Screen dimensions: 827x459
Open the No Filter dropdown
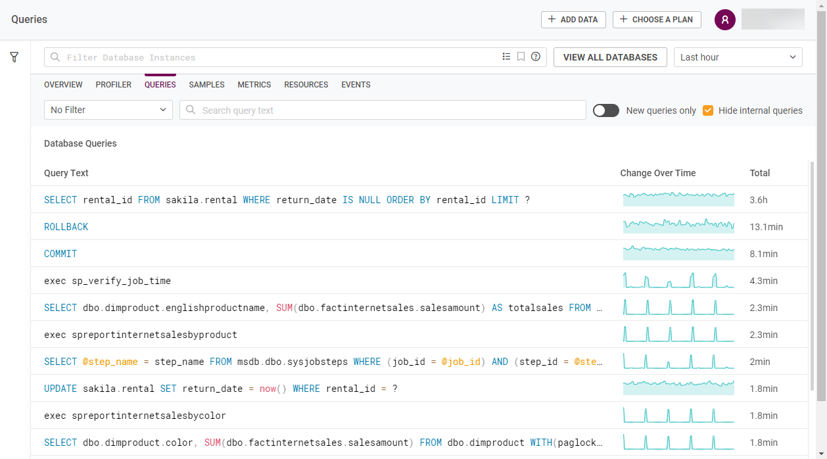[108, 110]
